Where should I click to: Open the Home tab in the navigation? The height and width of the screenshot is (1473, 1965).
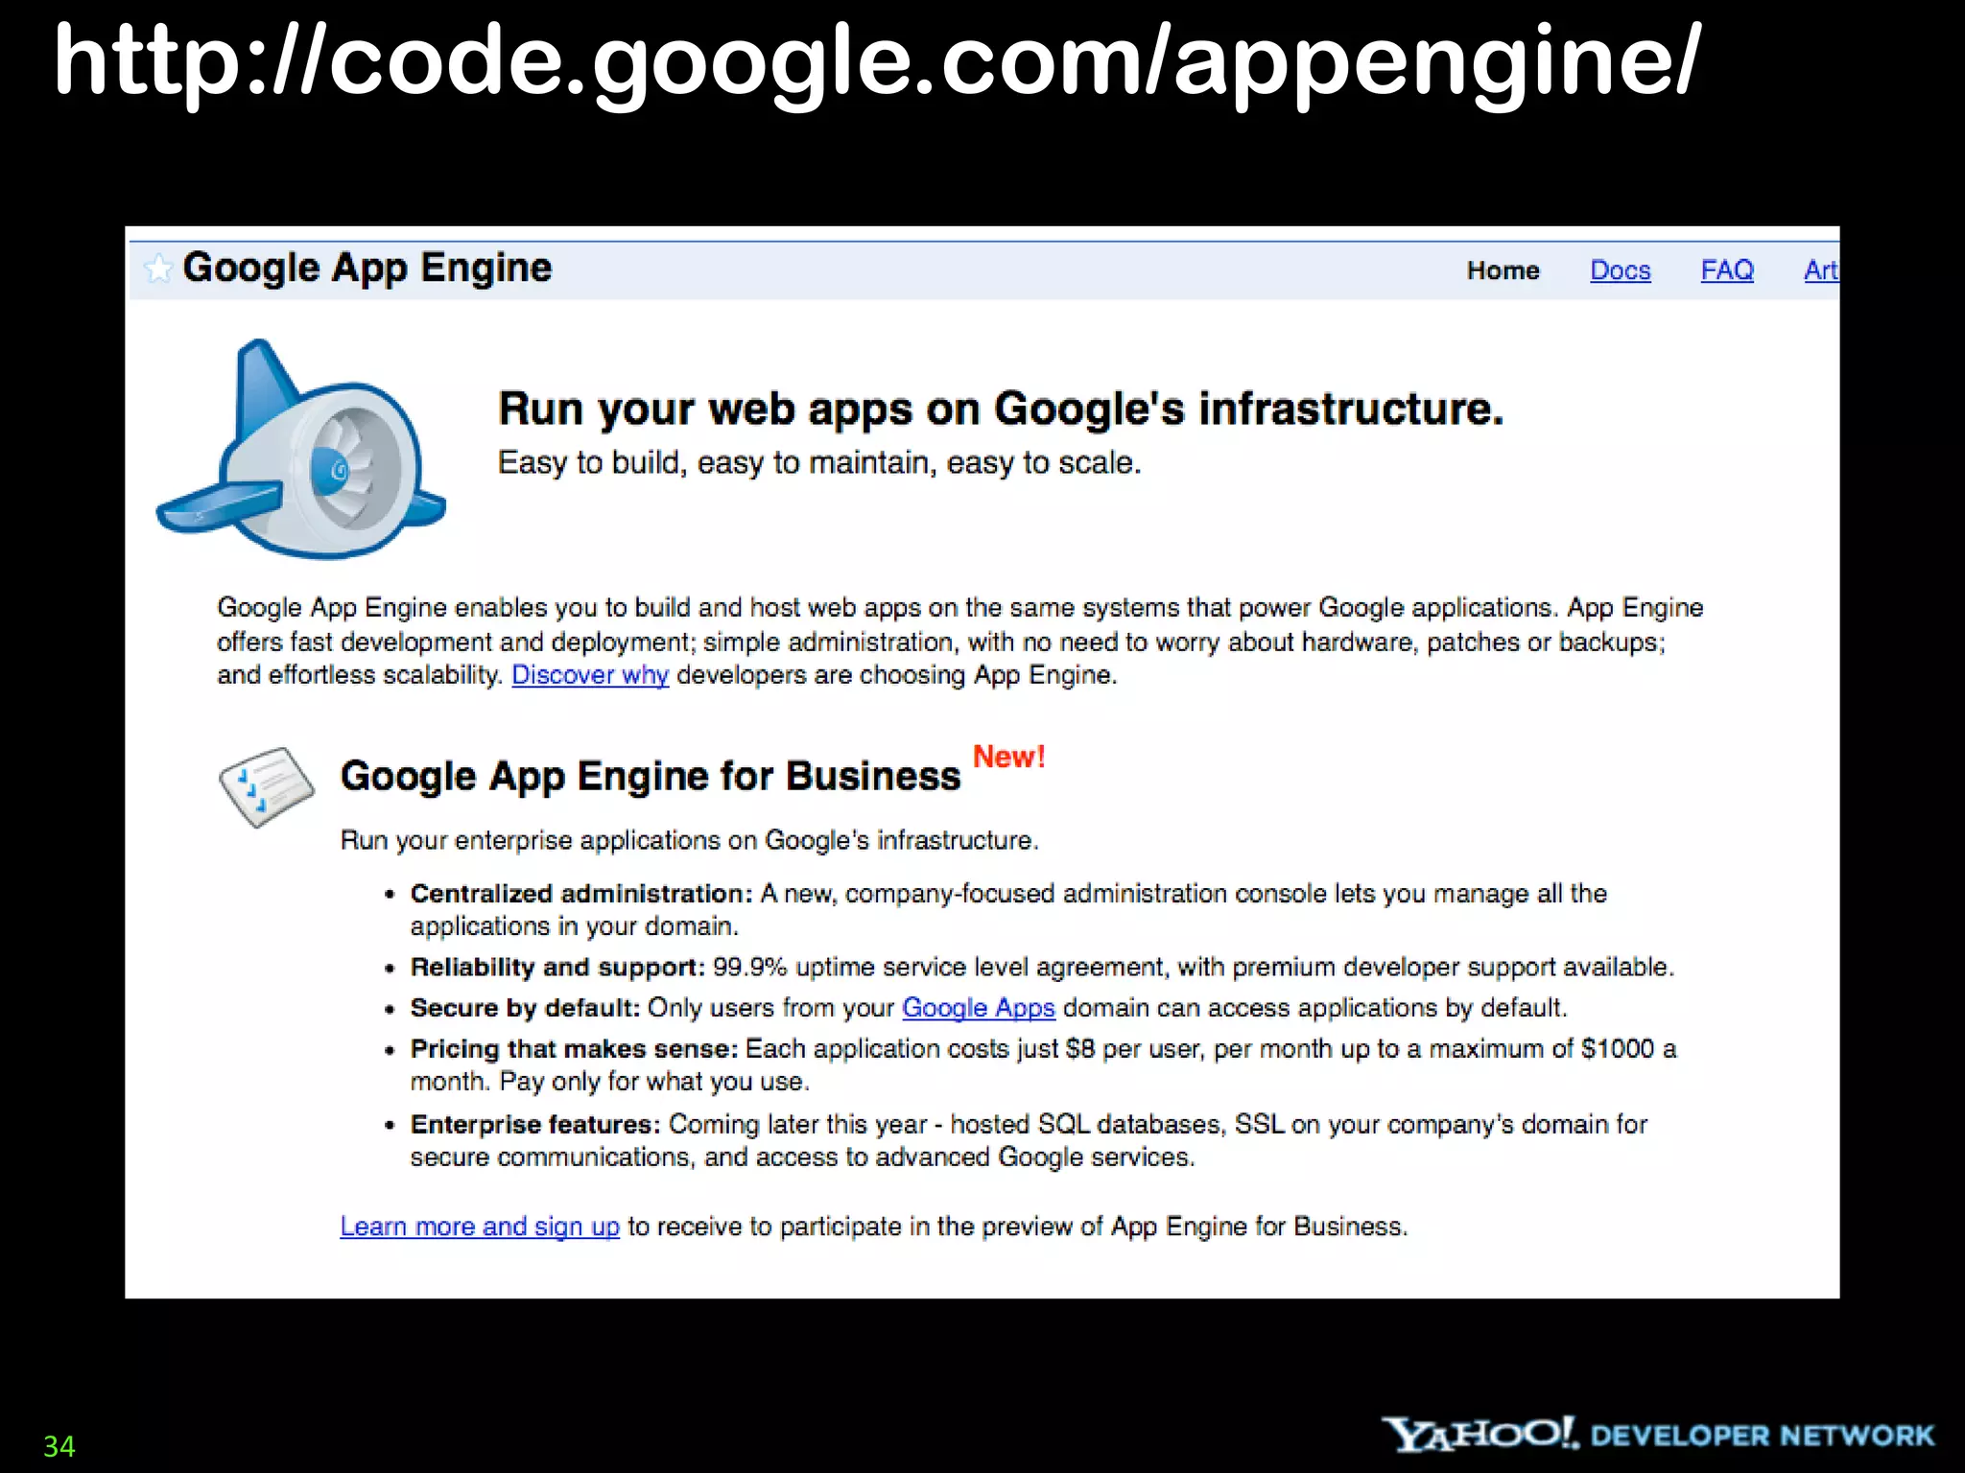(1503, 270)
